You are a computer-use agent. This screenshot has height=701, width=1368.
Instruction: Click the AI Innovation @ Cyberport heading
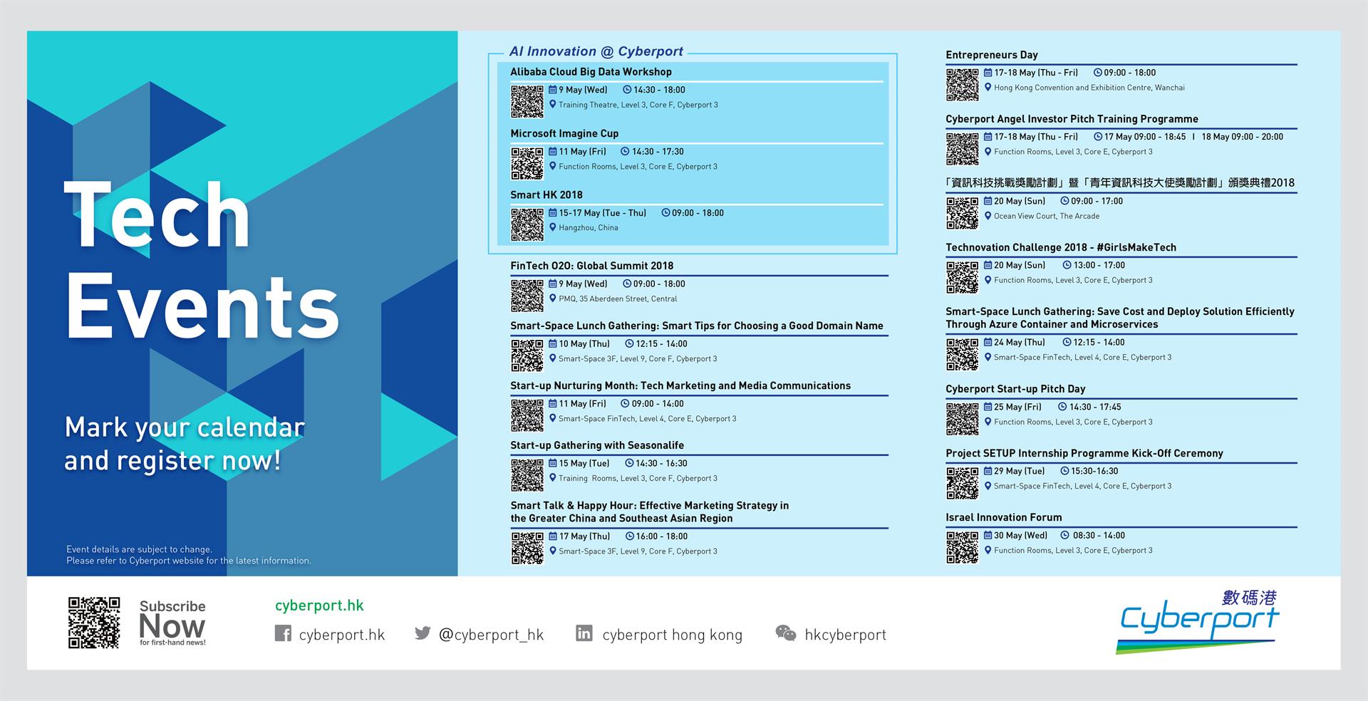[x=596, y=51]
